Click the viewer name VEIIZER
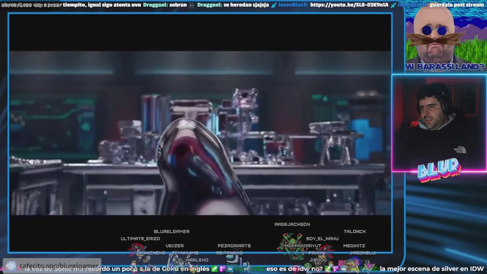487x274 pixels. pos(175,246)
